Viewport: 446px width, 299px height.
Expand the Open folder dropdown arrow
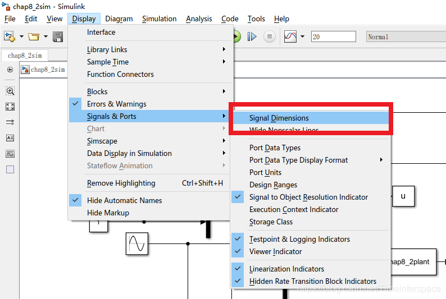coord(45,36)
